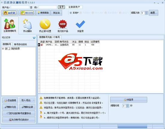Select the 注册成功 status cell
165x129 pixels.
click(x=66, y=45)
